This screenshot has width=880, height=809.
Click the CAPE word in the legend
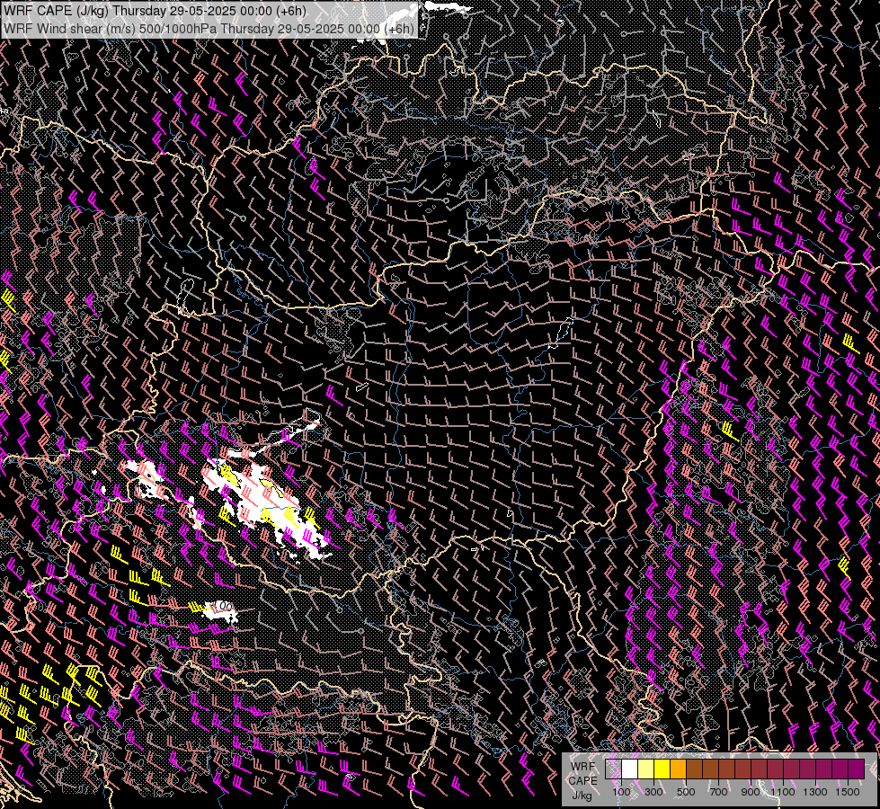(x=582, y=780)
